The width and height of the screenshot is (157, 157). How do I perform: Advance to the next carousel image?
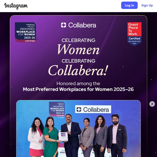click(152, 104)
